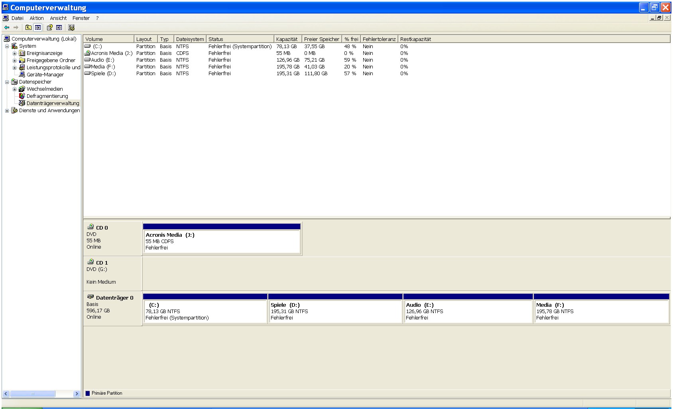Click the Datenträger 0 hard disk icon
Screen dimensions: 673x409
(91, 297)
